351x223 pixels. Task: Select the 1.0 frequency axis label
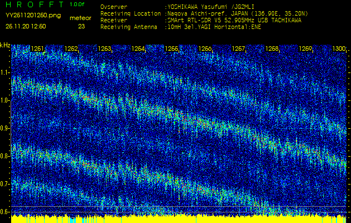point(6,100)
